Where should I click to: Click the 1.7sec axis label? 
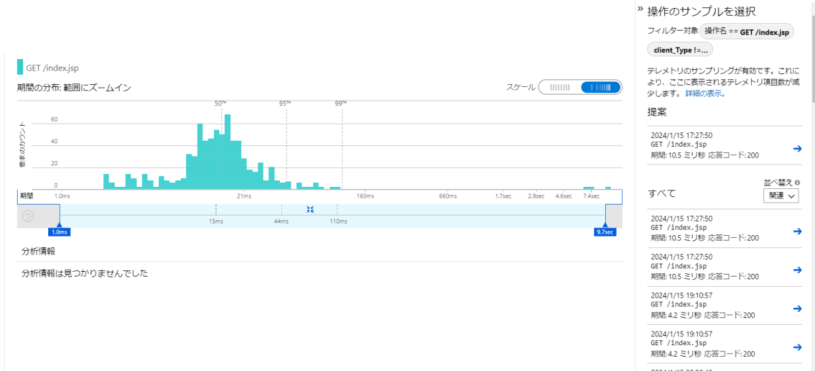point(503,196)
